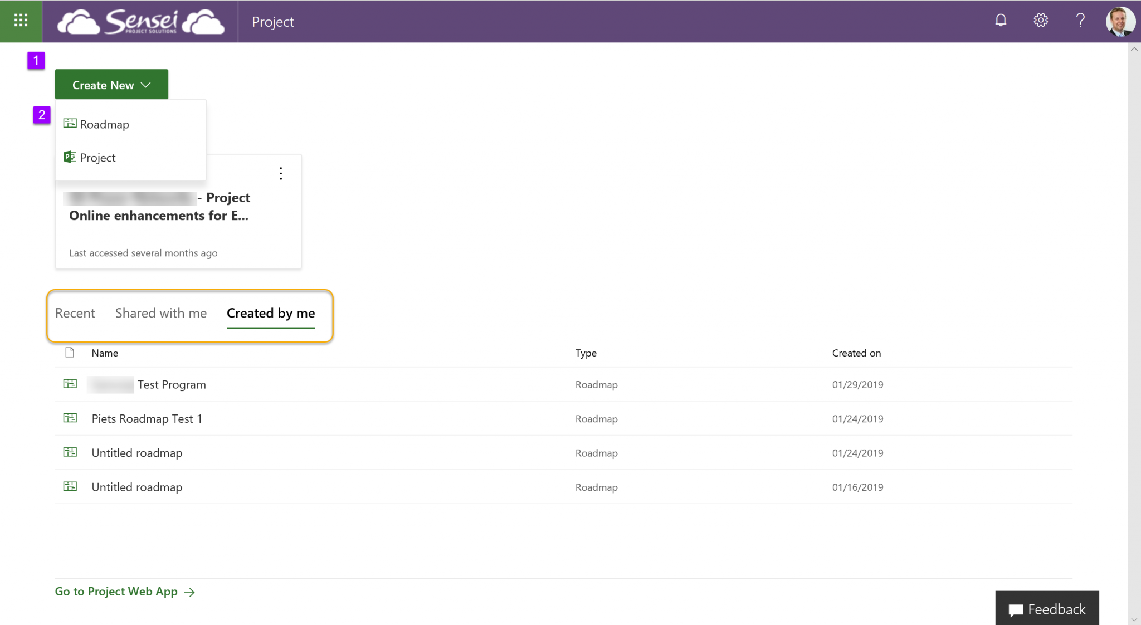Viewport: 1141px width, 625px height.
Task: Switch to the Recent tab
Action: (x=75, y=313)
